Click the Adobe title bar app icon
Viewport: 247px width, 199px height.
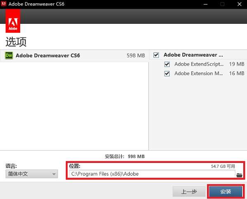click(3, 4)
